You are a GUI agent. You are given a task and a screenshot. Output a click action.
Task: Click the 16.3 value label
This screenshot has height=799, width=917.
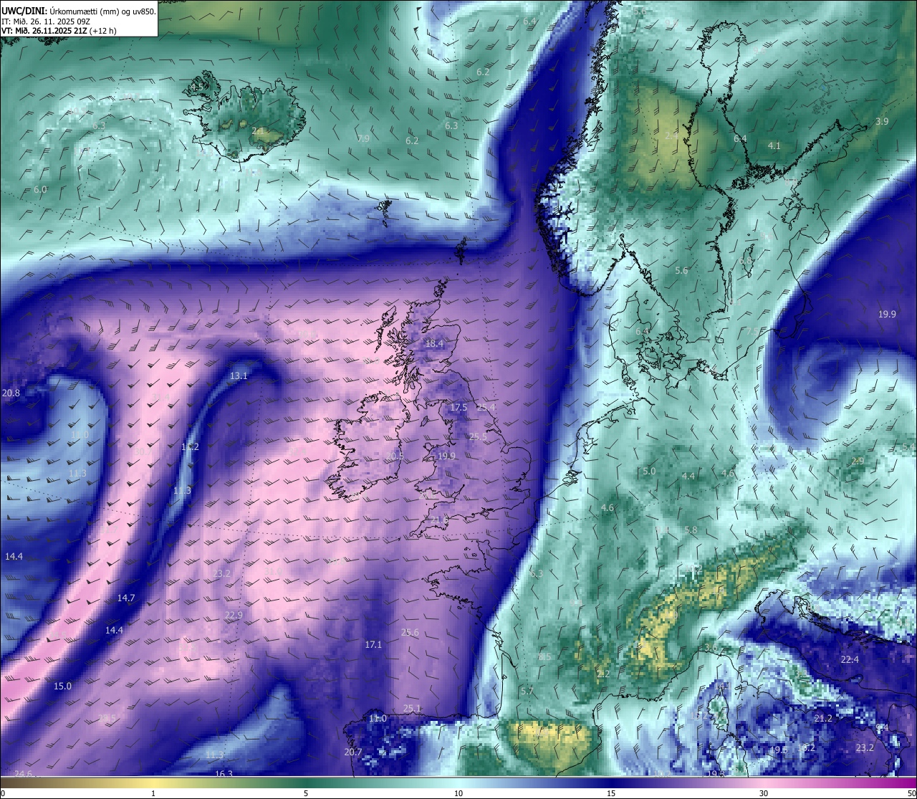click(224, 774)
